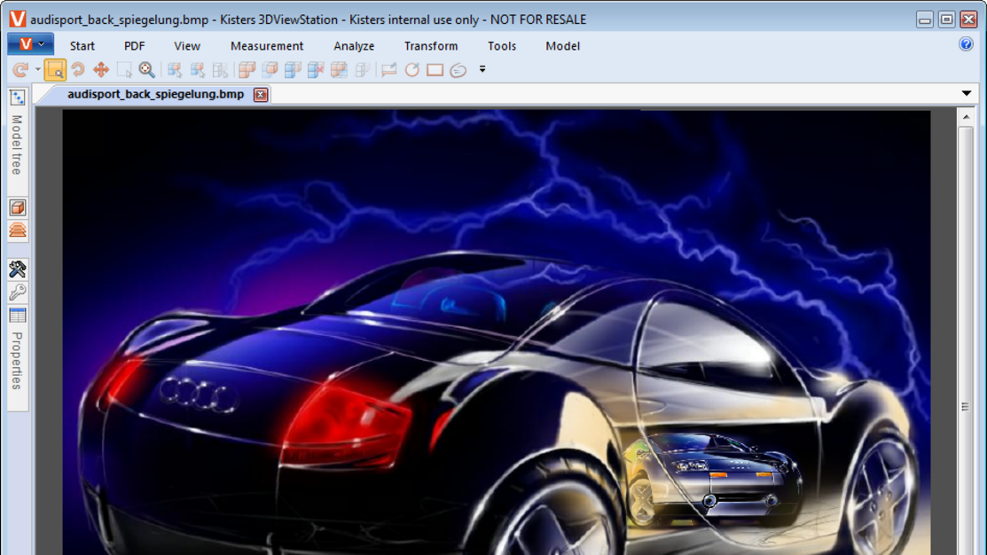Click the grayed-out wireframe cubes cursor icon
The height and width of the screenshot is (555, 987).
(220, 70)
